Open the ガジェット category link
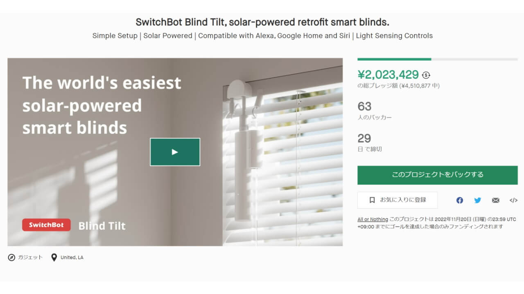The height and width of the screenshot is (294, 524). 30,258
